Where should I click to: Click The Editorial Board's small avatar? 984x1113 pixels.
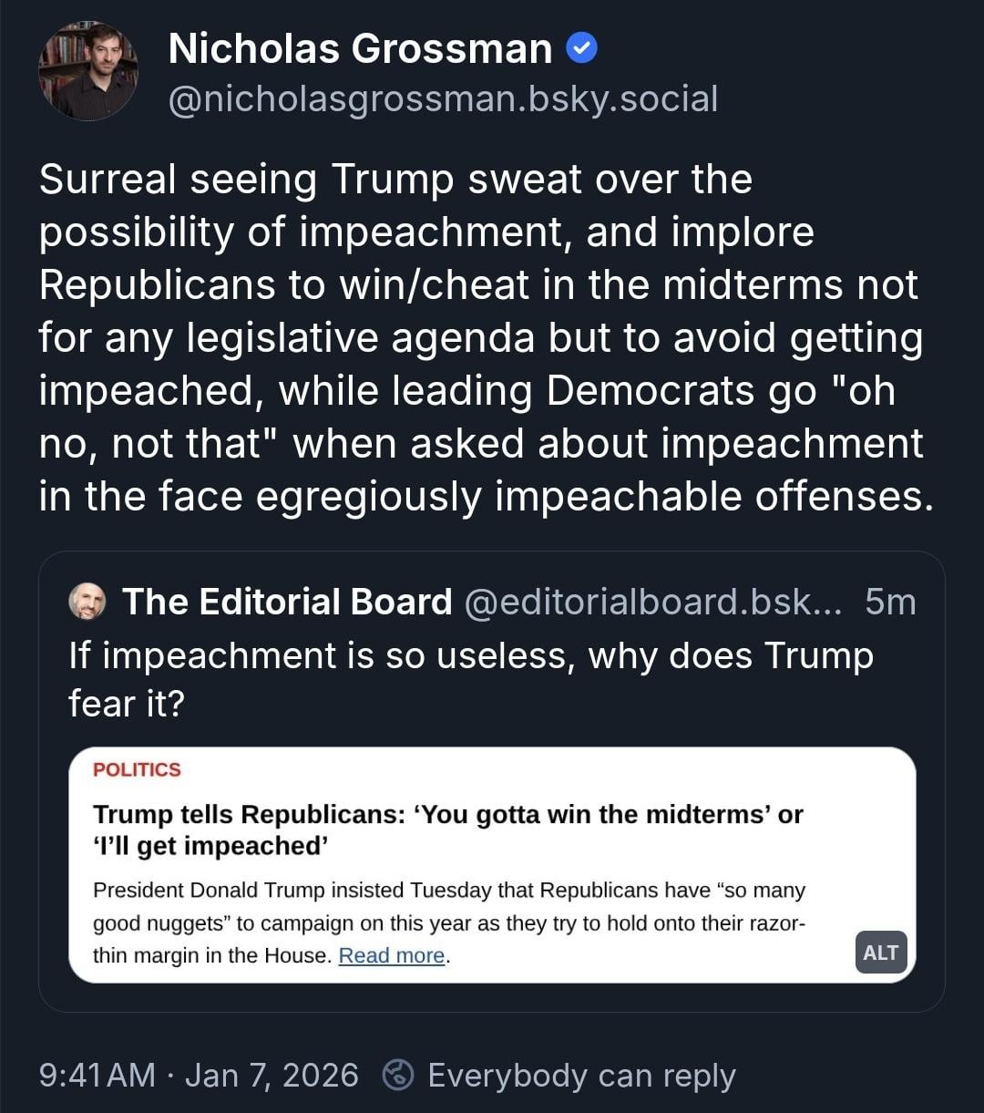[87, 602]
